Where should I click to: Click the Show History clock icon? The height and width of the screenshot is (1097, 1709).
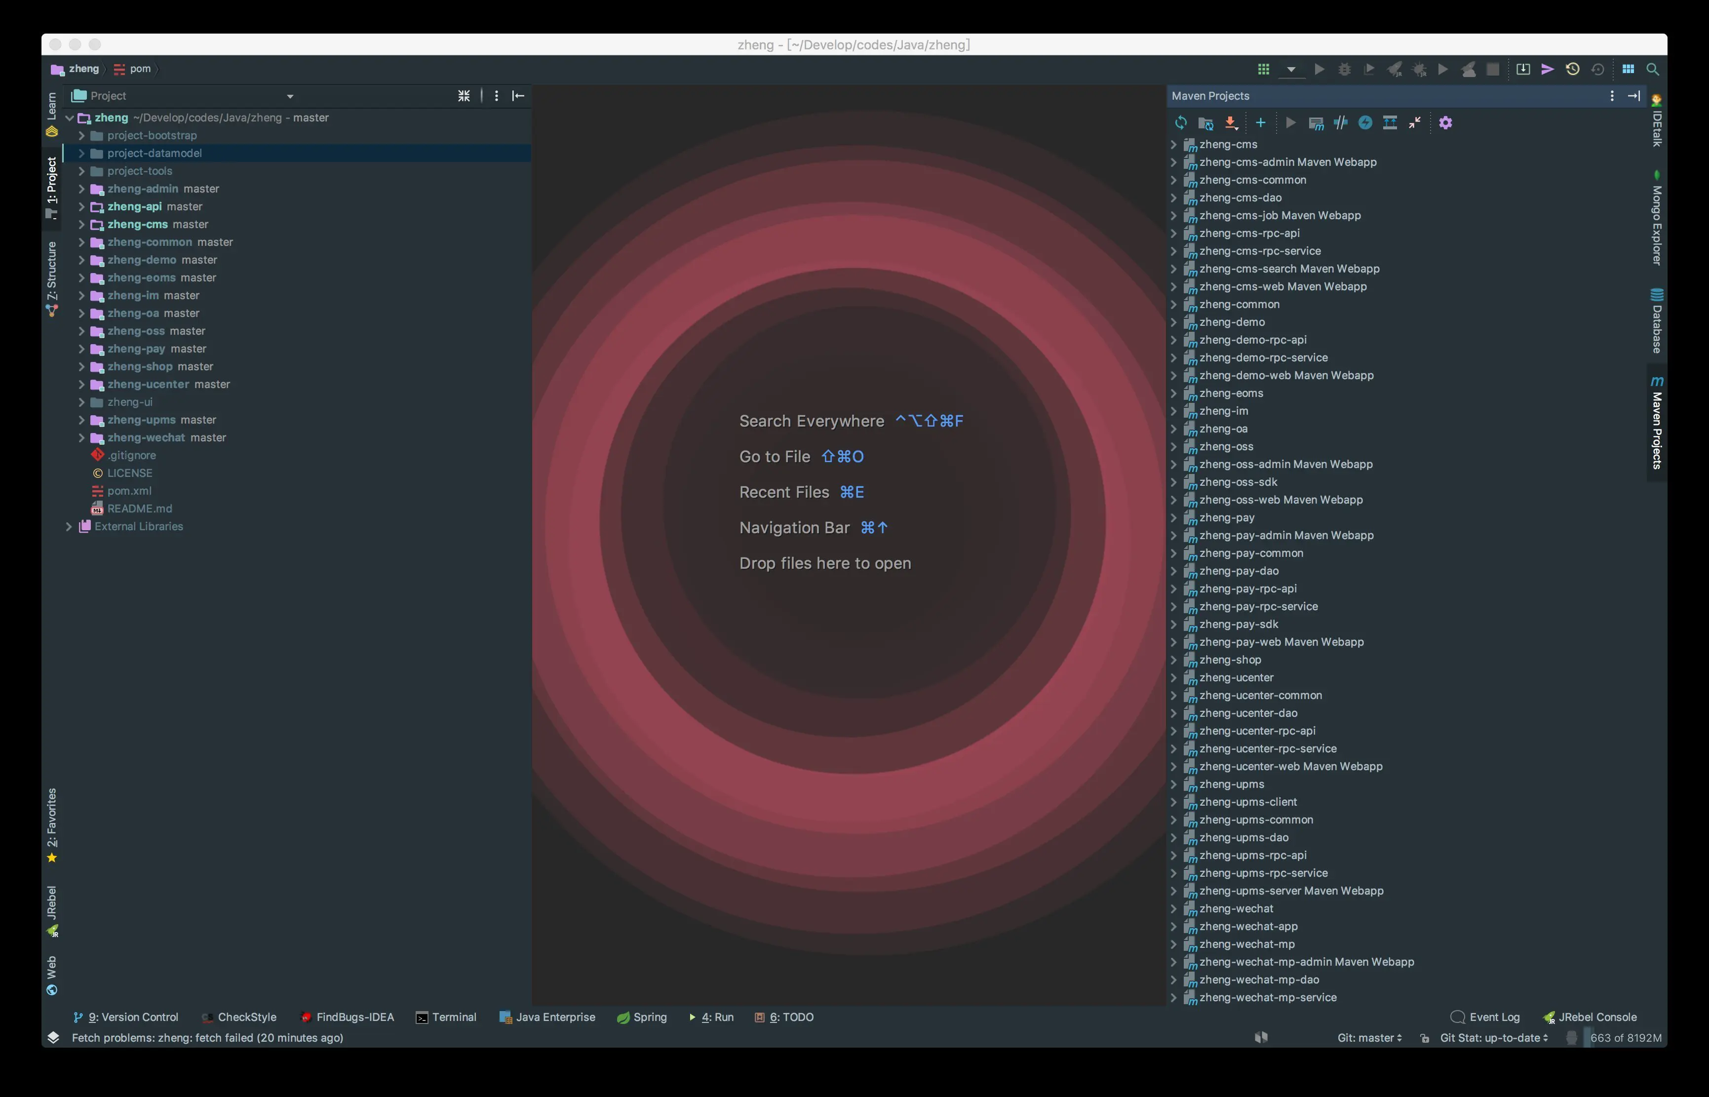coord(1572,69)
